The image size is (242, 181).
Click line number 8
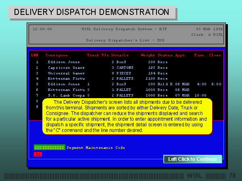point(37,101)
